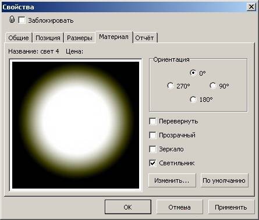This screenshot has width=259, height=220.
Task: Enable the Прозрачный checkbox
Action: click(x=152, y=135)
